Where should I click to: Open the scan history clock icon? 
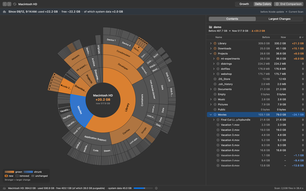15,4
